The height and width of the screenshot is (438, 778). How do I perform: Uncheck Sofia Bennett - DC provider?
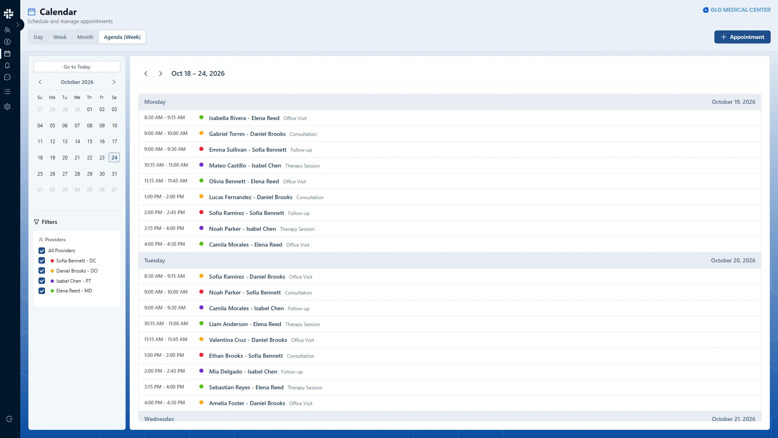(x=42, y=261)
